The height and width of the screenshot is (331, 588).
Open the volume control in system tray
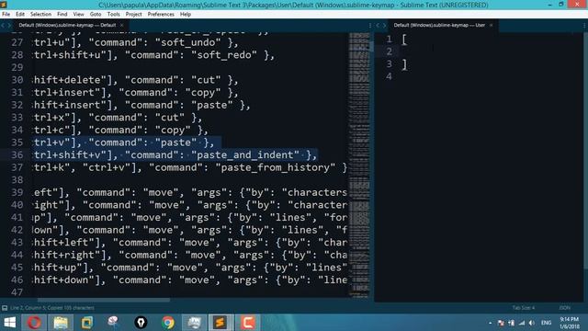(x=532, y=323)
